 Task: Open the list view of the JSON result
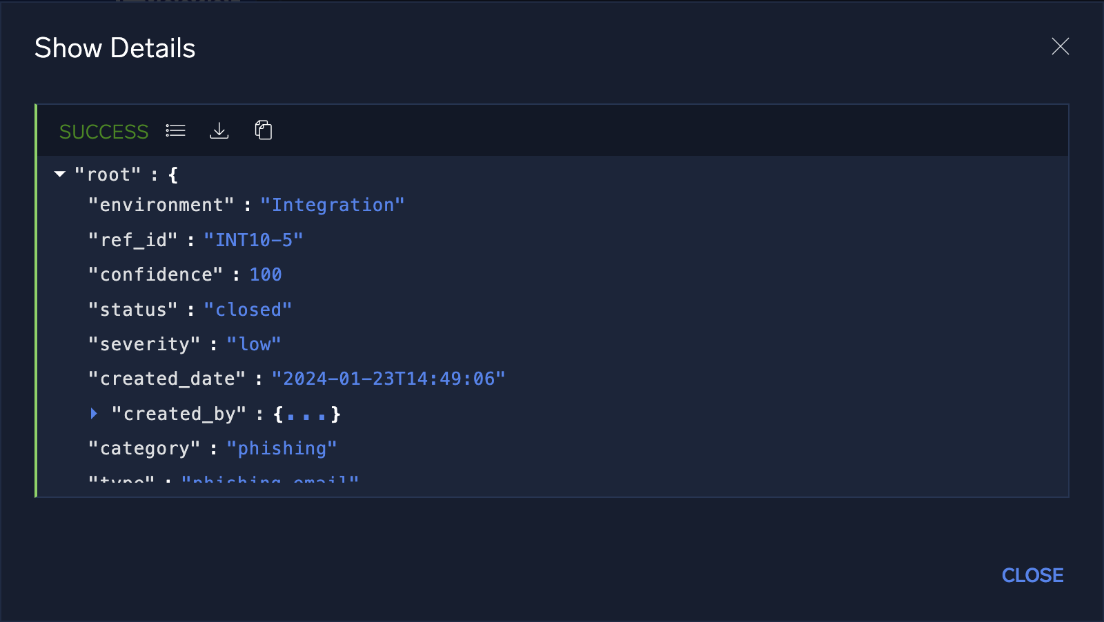pos(175,130)
